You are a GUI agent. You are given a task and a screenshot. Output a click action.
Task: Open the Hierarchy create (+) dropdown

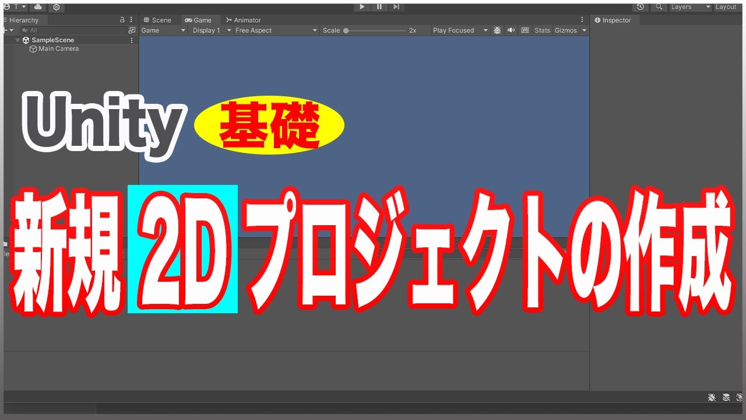8,30
